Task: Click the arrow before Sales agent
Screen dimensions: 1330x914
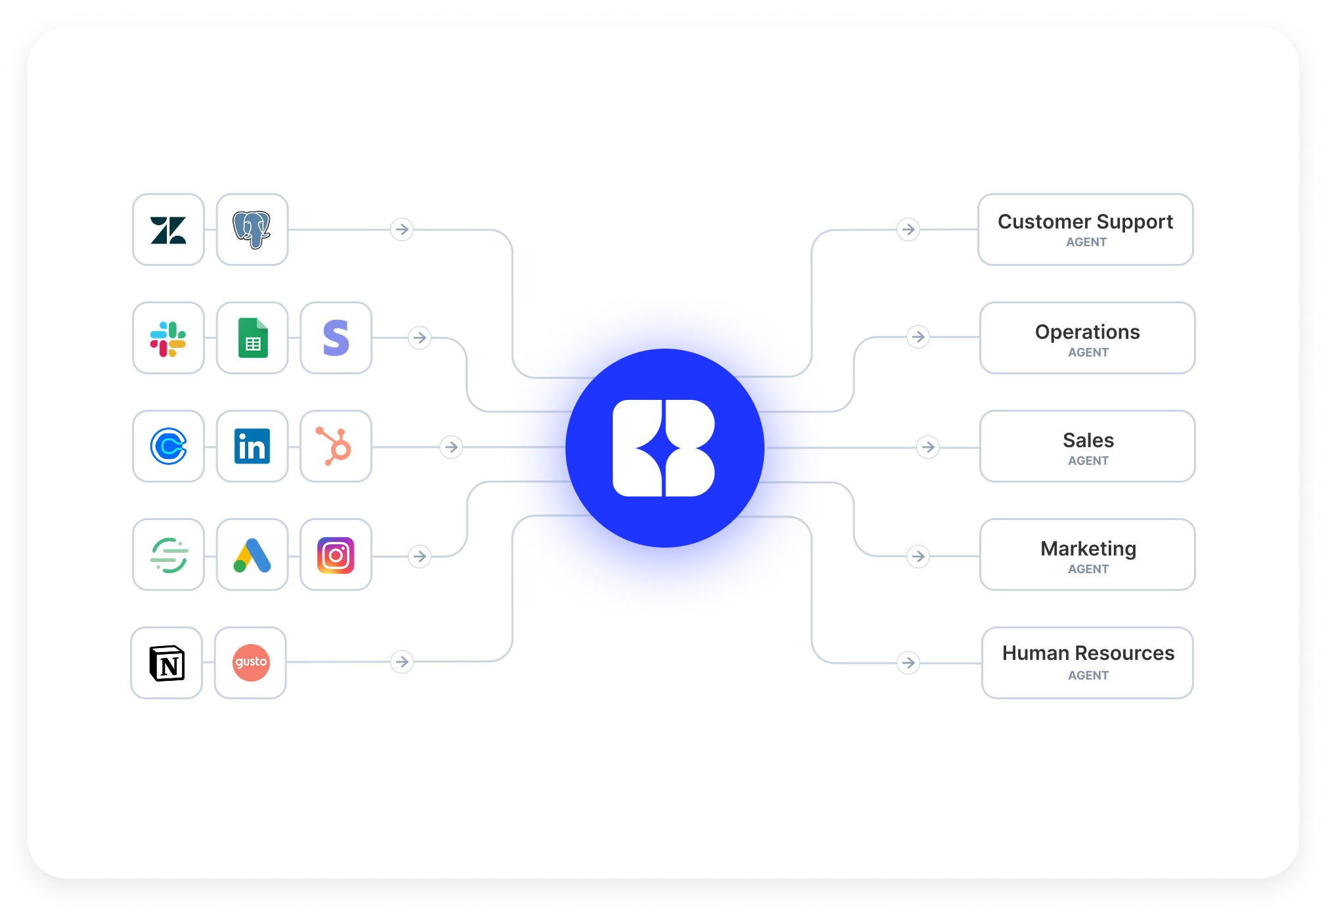Action: point(928,447)
